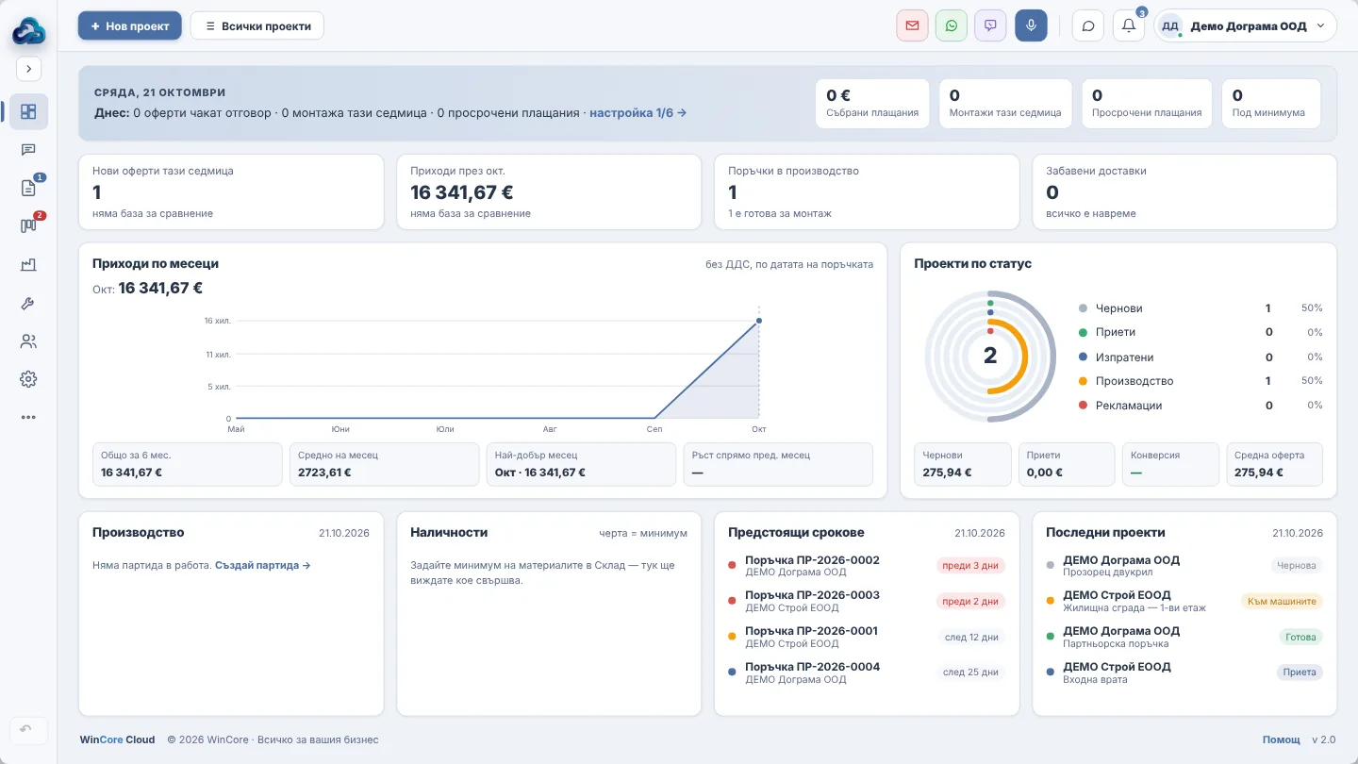Image resolution: width=1358 pixels, height=764 pixels.
Task: Click the Ръст спрямо пред. месец box
Action: coord(778,464)
